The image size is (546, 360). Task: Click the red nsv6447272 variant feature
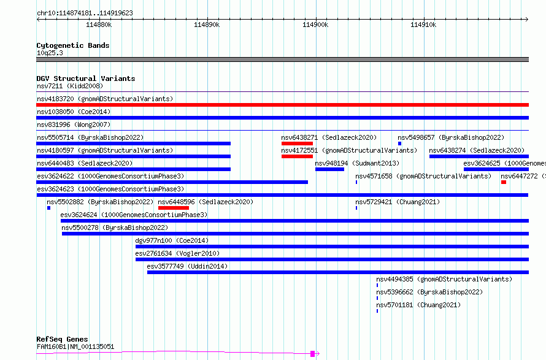[504, 182]
